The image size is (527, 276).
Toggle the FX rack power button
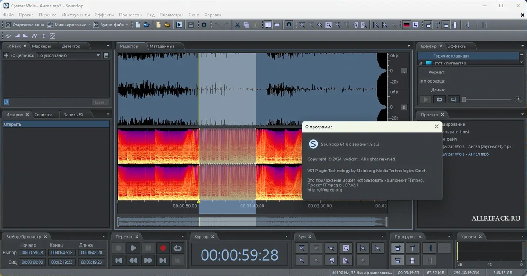[6, 102]
